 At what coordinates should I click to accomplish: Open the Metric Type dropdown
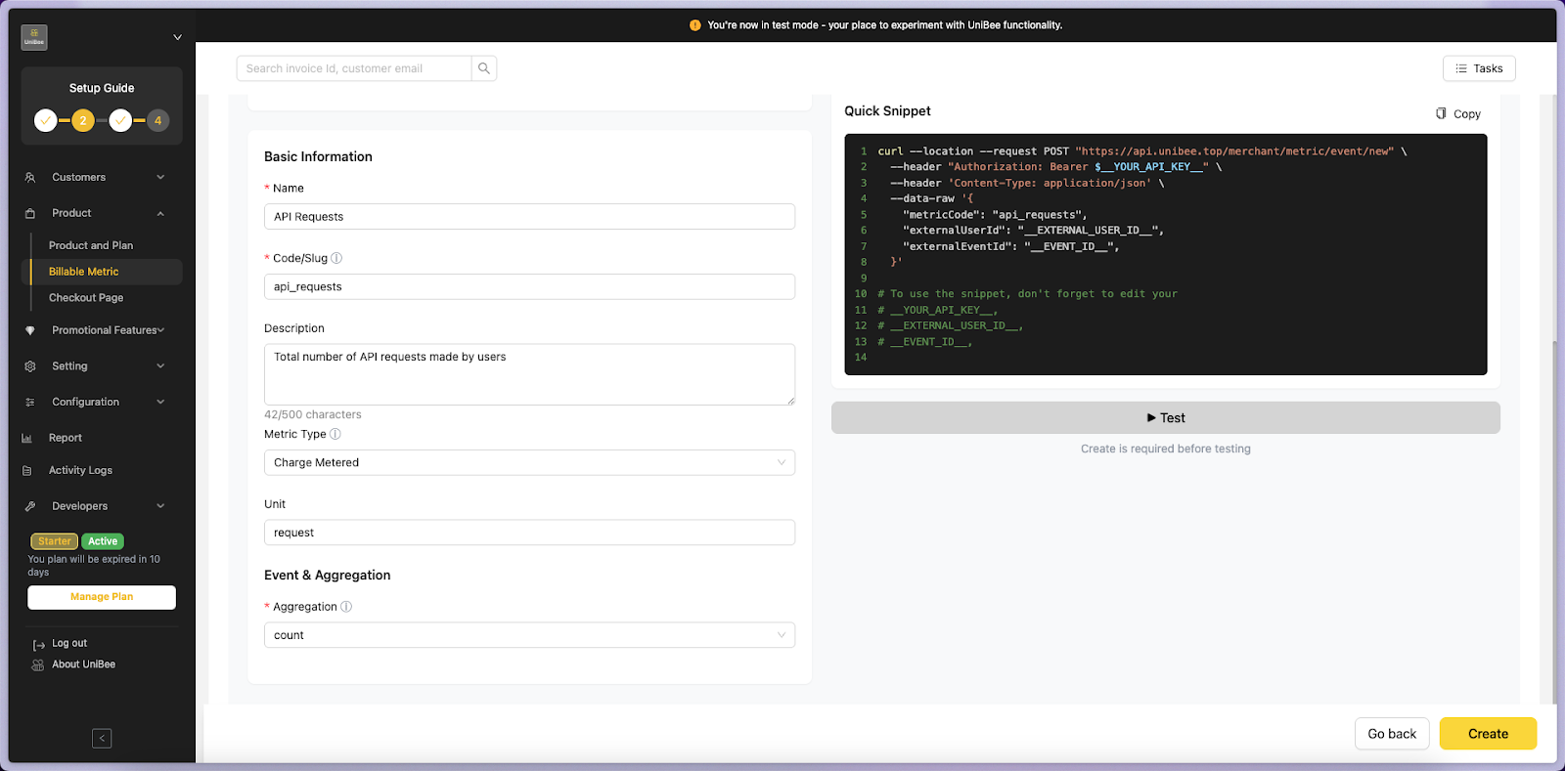pos(529,462)
